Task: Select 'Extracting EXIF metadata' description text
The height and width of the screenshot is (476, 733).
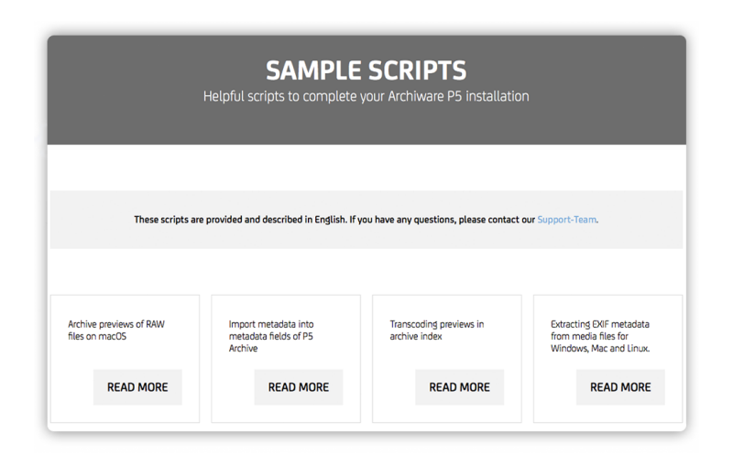Action: tap(600, 336)
